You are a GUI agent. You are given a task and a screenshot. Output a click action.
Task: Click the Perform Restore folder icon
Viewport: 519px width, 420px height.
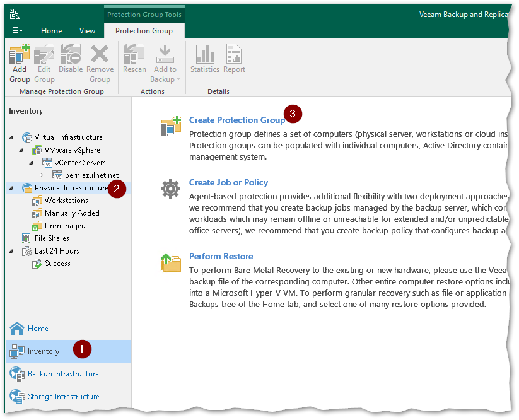[x=170, y=262]
